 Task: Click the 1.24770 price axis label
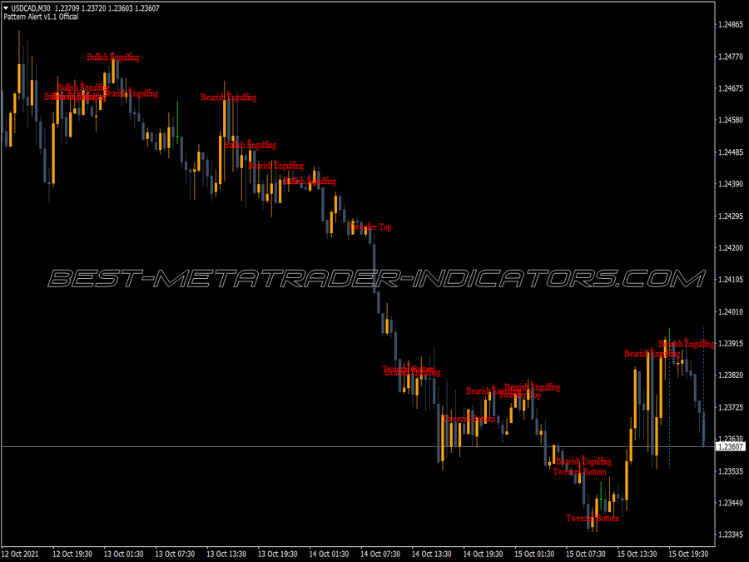click(731, 57)
